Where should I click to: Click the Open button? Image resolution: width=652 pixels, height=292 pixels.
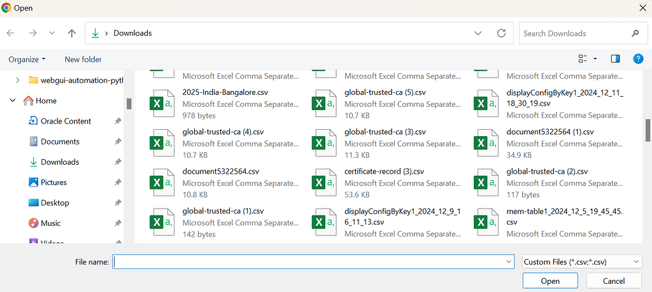[x=550, y=281]
